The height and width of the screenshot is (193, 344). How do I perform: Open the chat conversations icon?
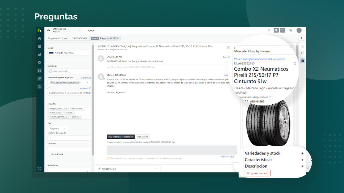[283, 30]
